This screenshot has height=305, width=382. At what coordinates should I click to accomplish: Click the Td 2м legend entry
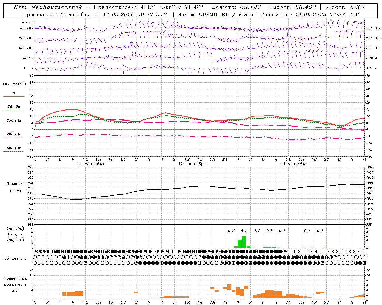14,107
